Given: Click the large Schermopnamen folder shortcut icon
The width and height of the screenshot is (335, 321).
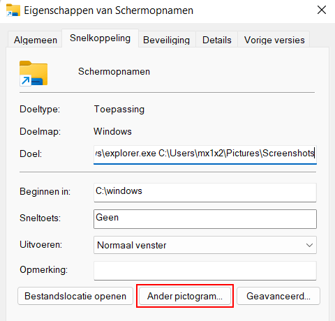Looking at the screenshot, I should pyautogui.click(x=33, y=73).
